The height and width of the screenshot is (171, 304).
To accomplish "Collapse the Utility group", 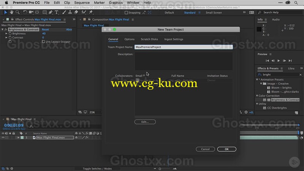I will pyautogui.click(x=257, y=104).
